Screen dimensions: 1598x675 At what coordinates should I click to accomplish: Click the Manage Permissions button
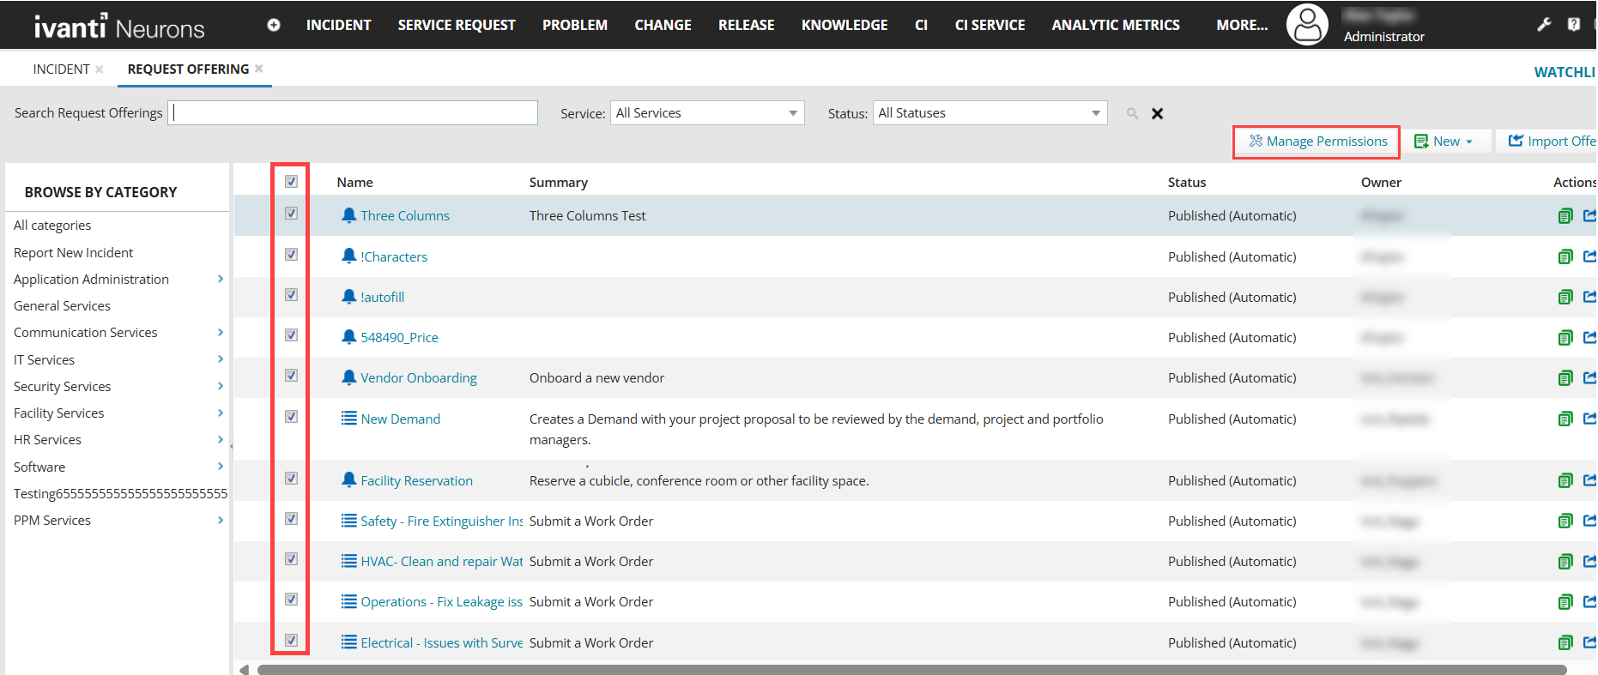[x=1317, y=142]
